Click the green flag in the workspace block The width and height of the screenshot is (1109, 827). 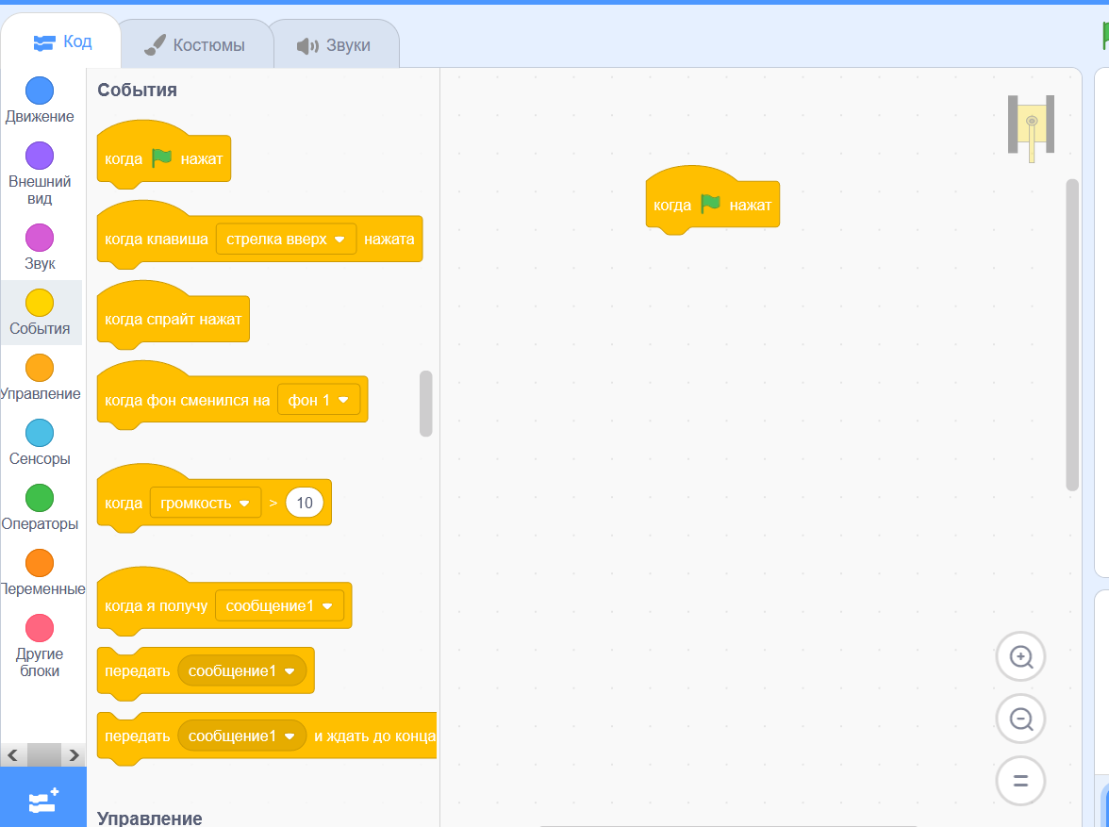[710, 204]
